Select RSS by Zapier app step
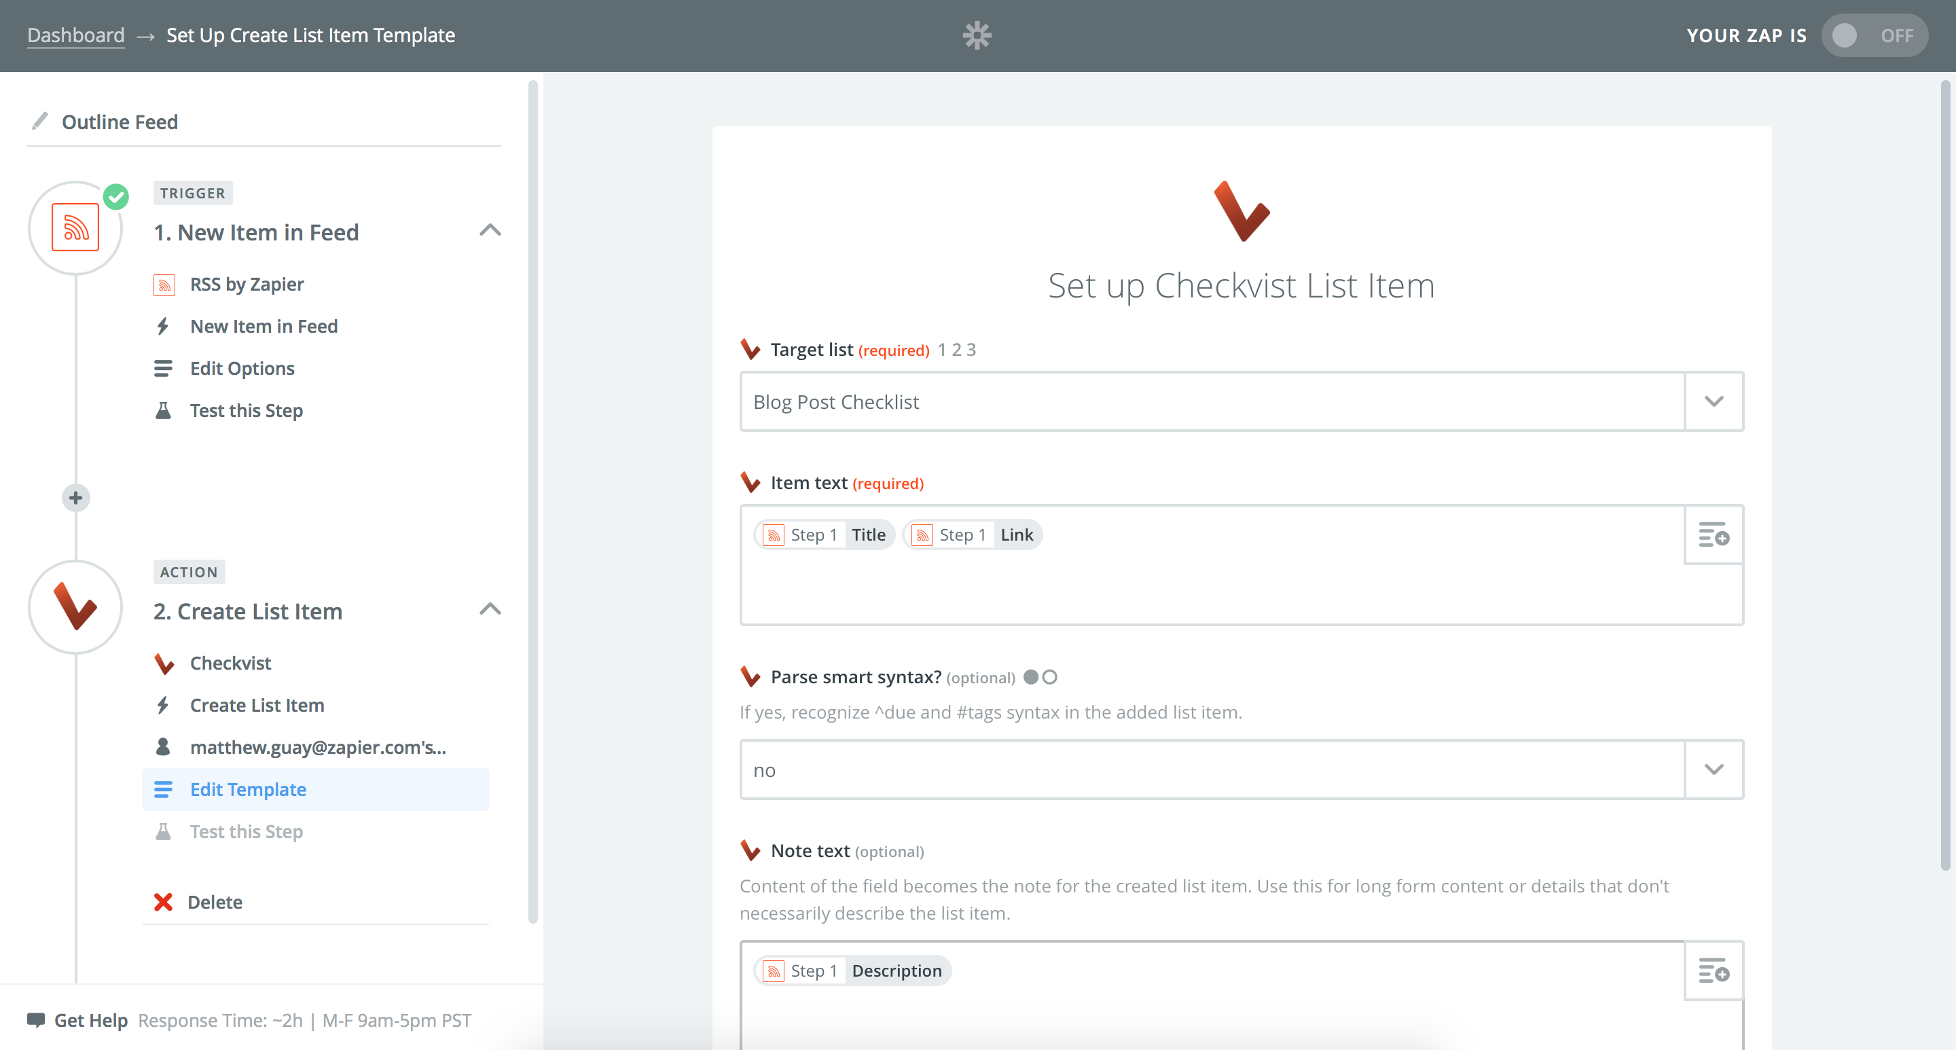Viewport: 1956px width, 1050px height. coord(246,285)
